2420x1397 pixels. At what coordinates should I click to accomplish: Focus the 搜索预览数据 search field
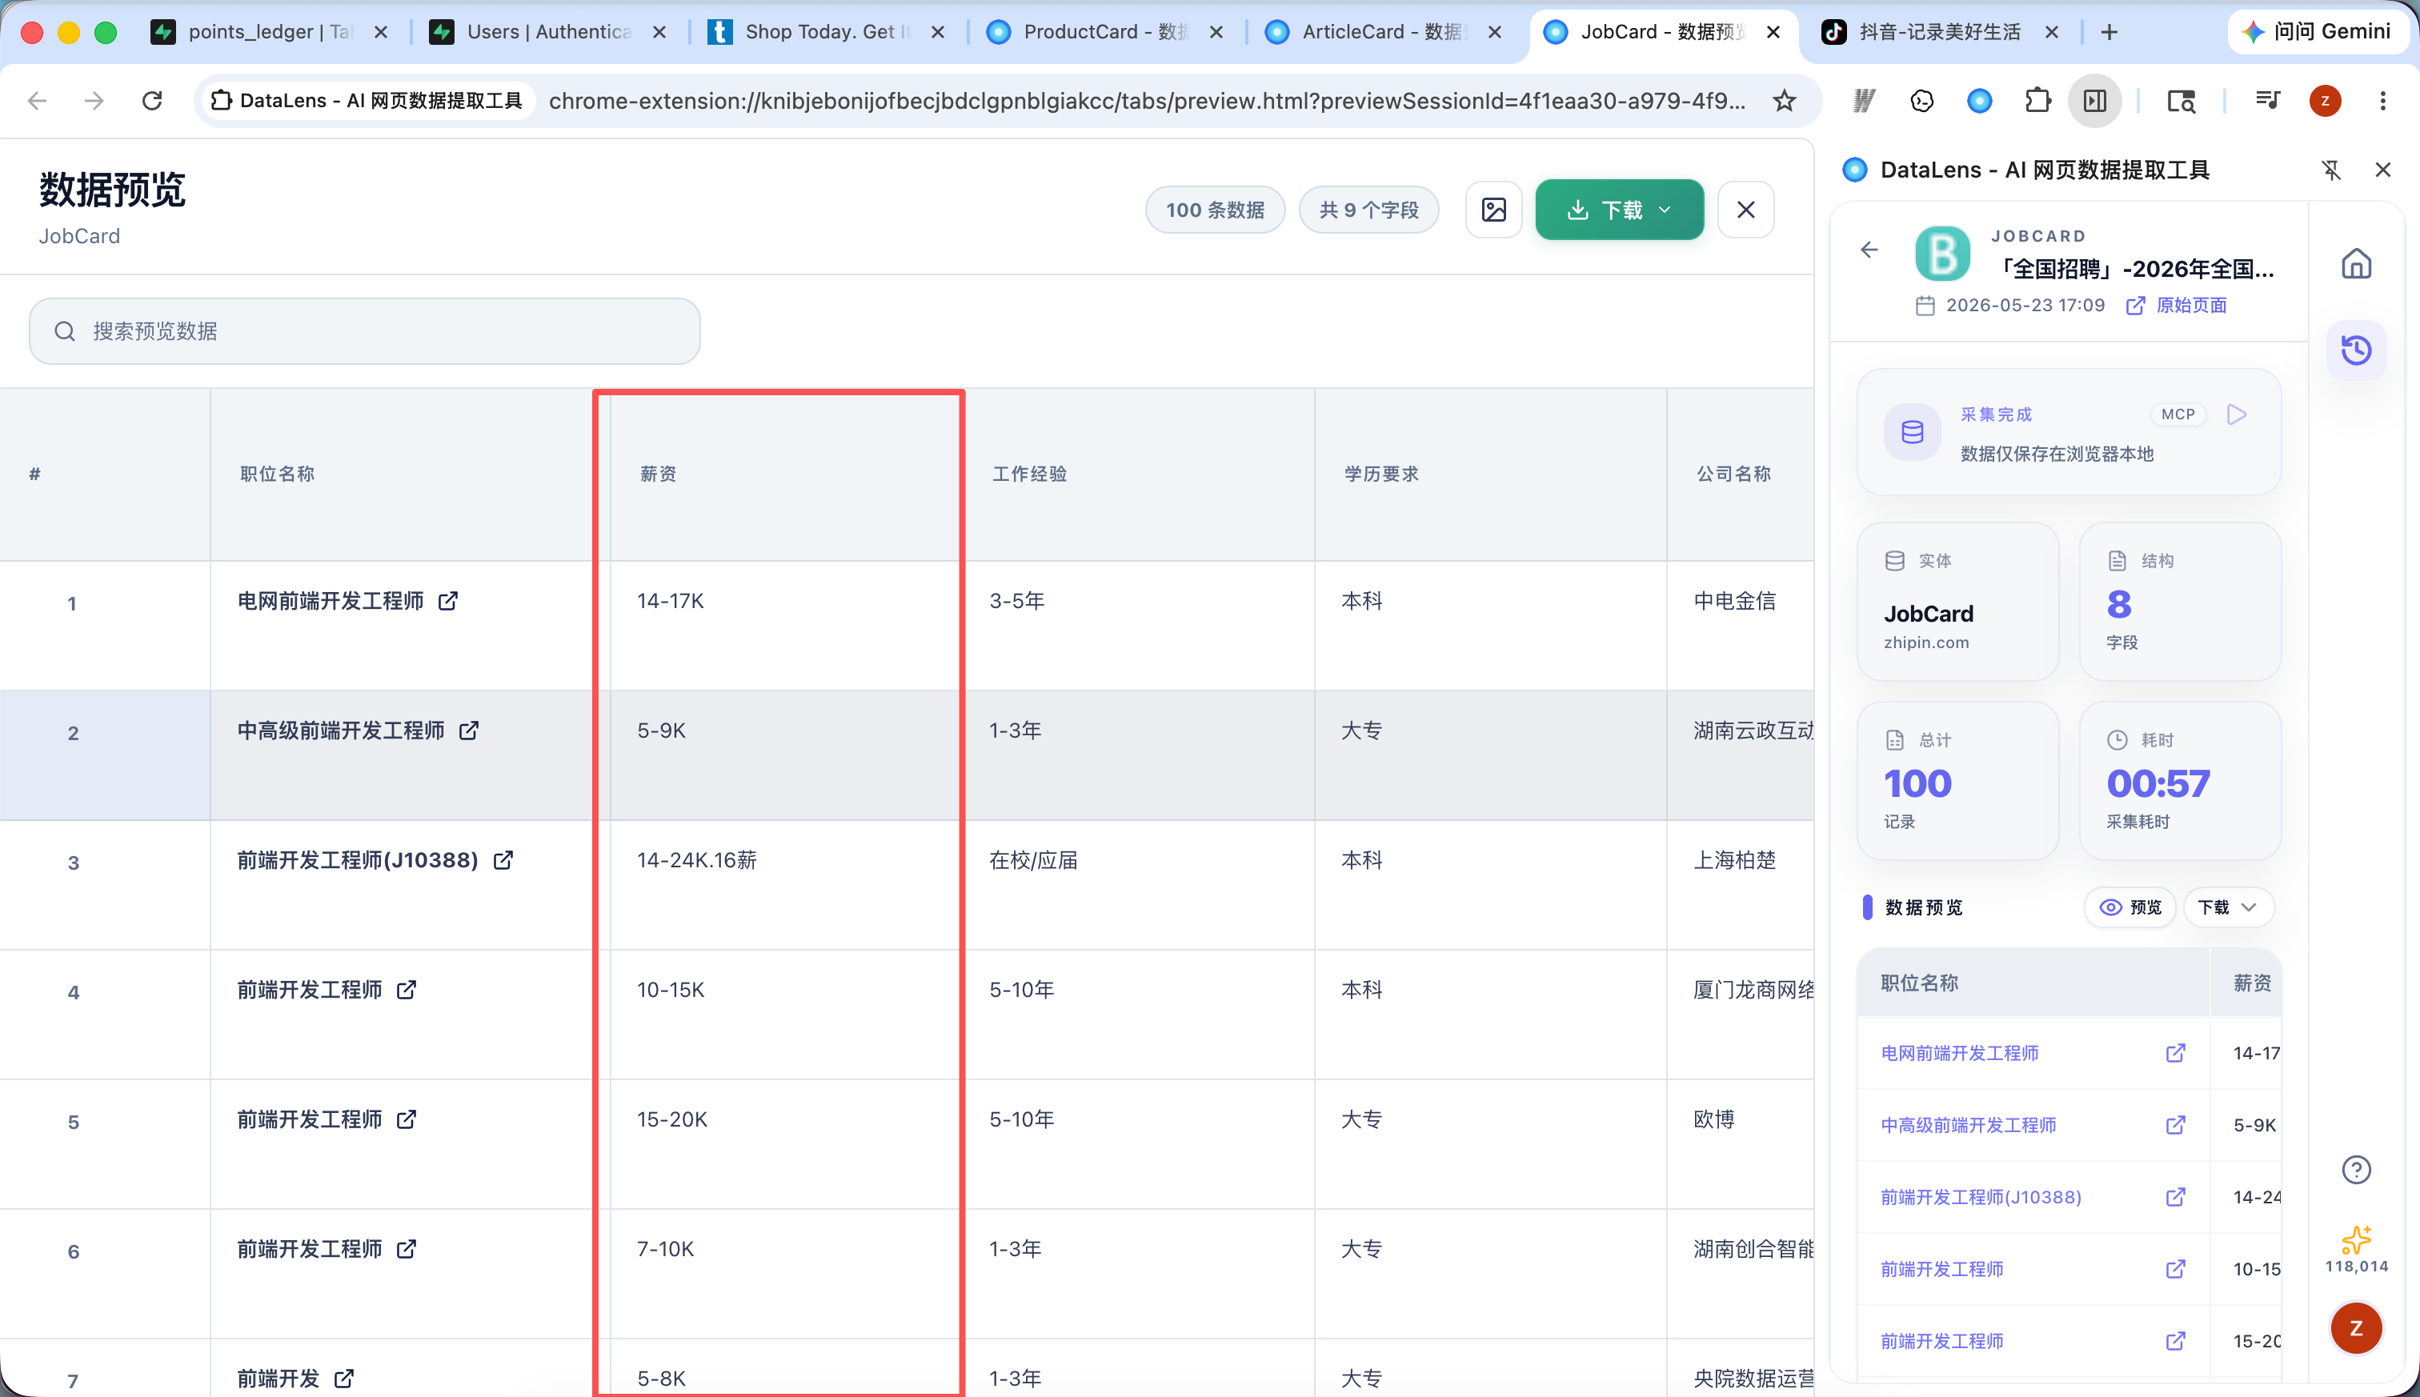365,331
